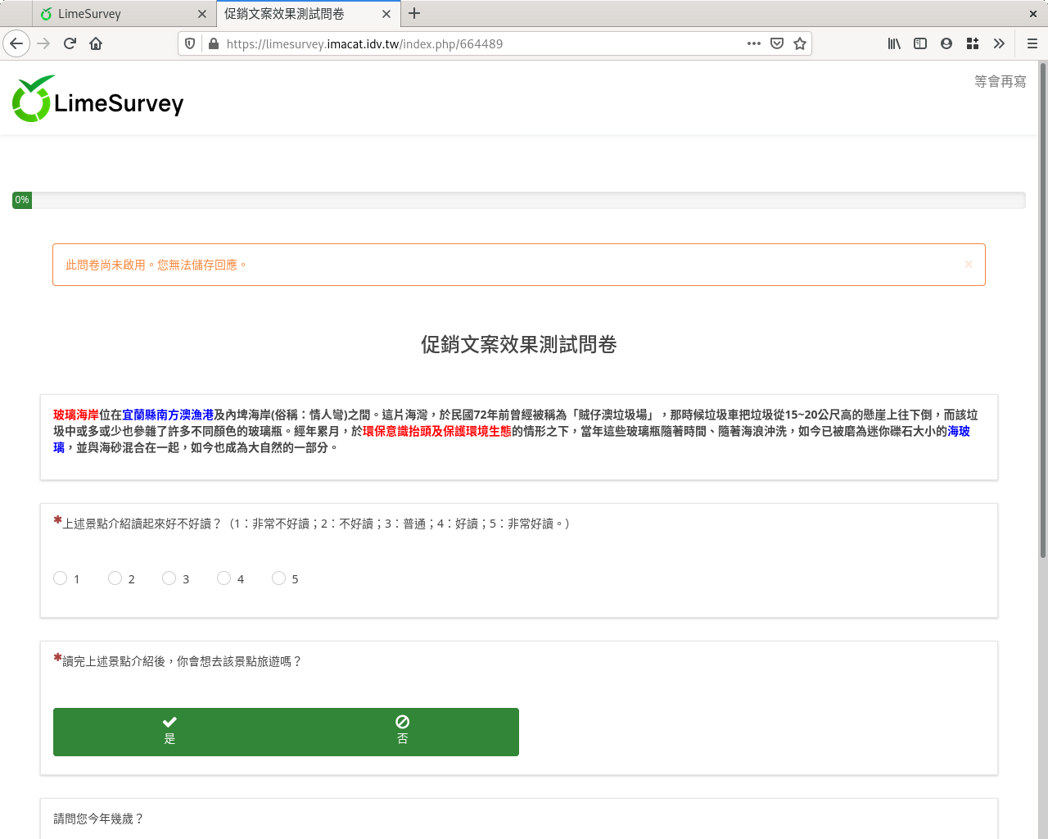Select radio rating 5
This screenshot has width=1048, height=839.
tap(278, 578)
